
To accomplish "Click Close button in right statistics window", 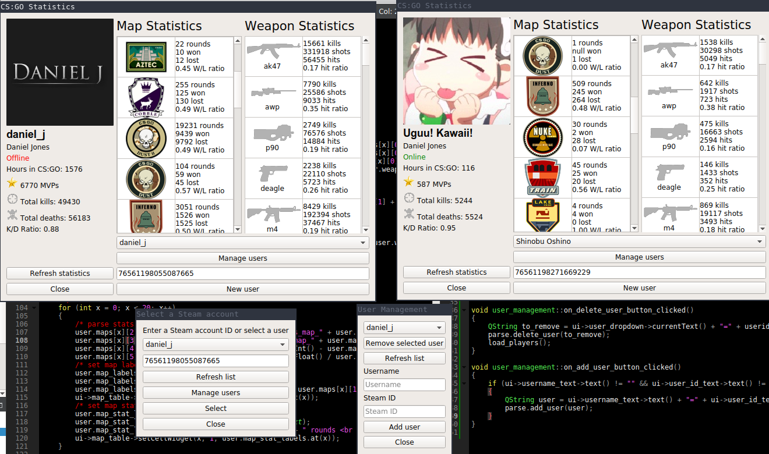I will (457, 288).
